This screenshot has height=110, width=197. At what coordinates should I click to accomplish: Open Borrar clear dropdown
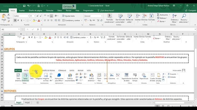point(161,21)
